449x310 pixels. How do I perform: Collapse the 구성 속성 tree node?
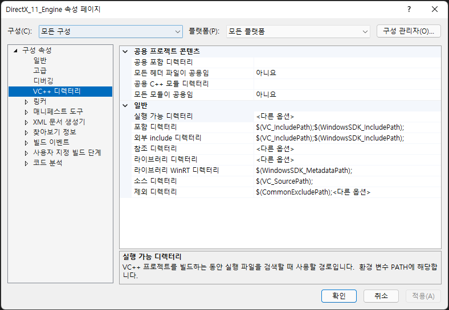click(x=15, y=51)
